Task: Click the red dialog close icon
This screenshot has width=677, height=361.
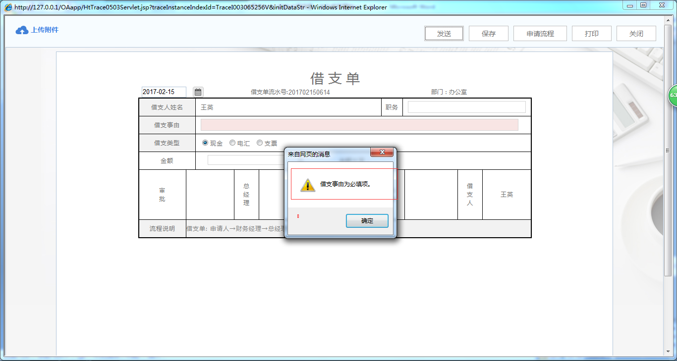Action: click(382, 152)
